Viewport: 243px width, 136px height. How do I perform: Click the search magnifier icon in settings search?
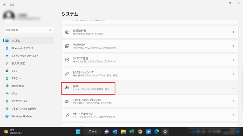(x=50, y=30)
